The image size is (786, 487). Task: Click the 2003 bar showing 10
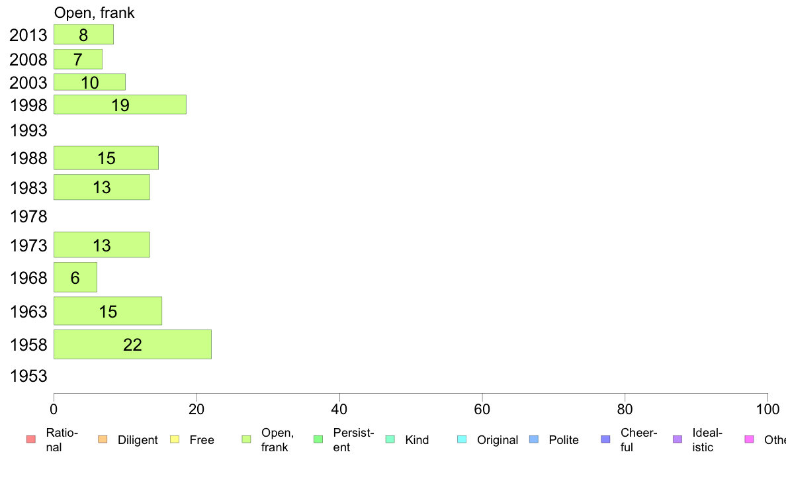coord(90,82)
